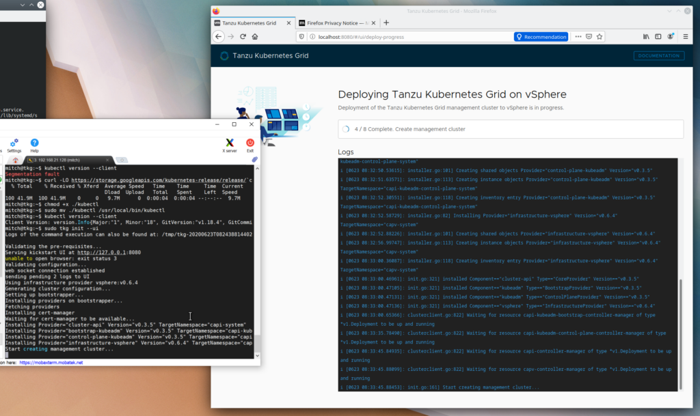Open the mobaxterm.mobatek.net link
The image size is (700, 416).
coord(51,363)
